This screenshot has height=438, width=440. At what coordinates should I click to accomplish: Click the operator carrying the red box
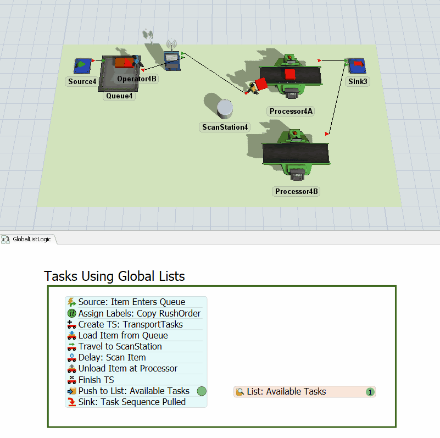coord(258,86)
